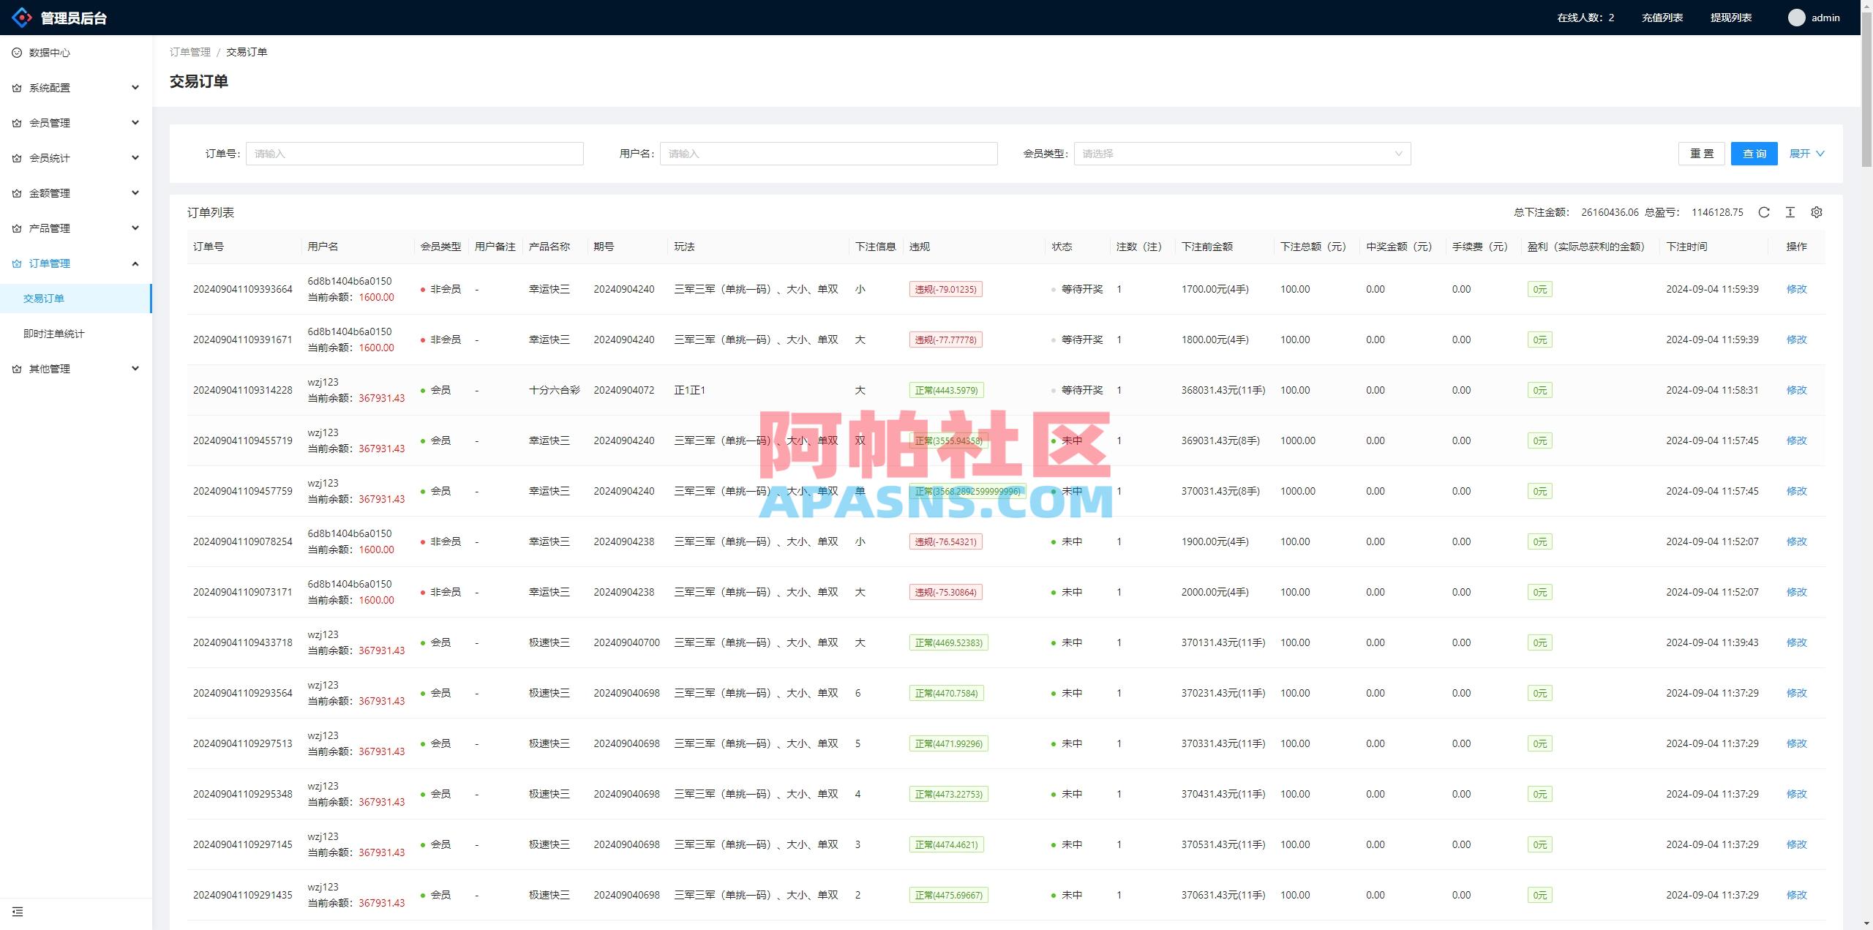Click the 金额管理 crown icon in sidebar

click(x=16, y=192)
